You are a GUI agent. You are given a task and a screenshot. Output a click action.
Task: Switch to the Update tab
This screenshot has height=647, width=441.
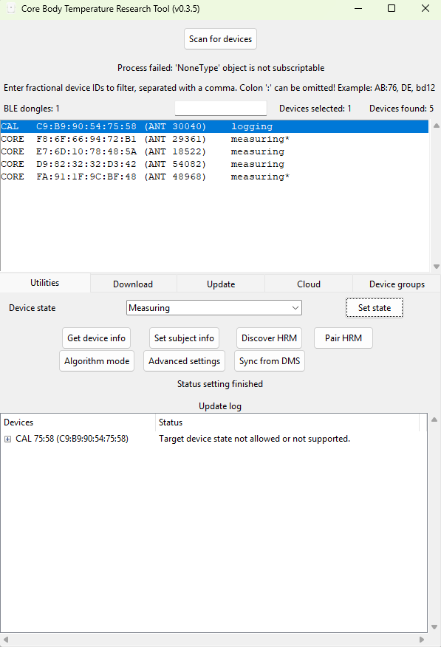coord(221,284)
